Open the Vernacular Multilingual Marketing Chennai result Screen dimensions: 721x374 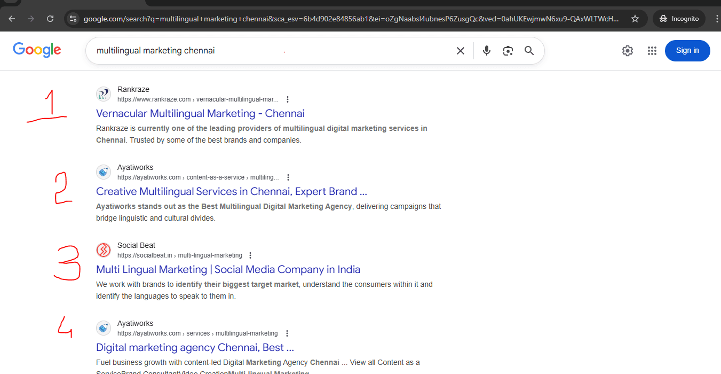point(200,113)
